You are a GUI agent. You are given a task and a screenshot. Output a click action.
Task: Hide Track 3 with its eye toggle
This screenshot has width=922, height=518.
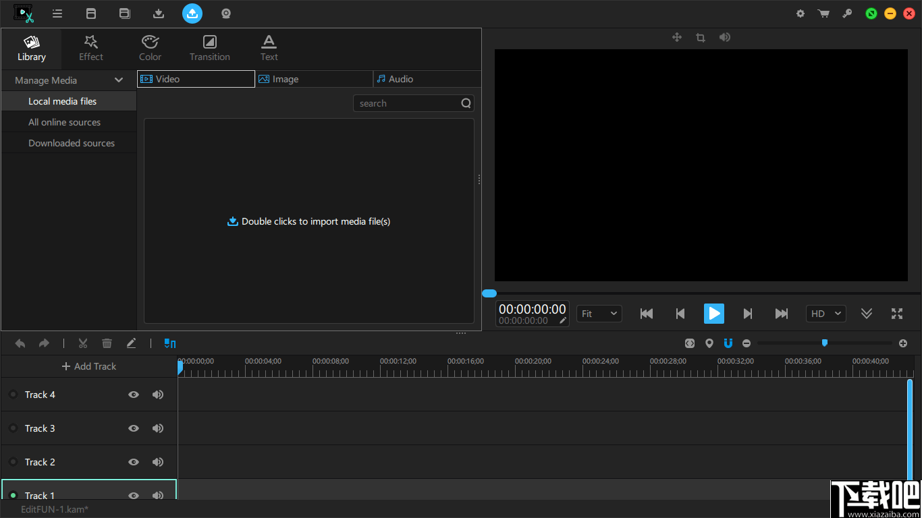(133, 428)
